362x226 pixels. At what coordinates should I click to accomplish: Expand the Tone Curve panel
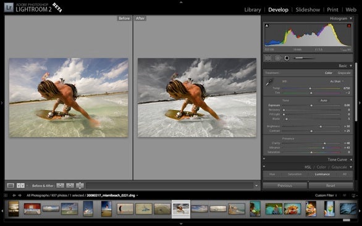coord(351,160)
